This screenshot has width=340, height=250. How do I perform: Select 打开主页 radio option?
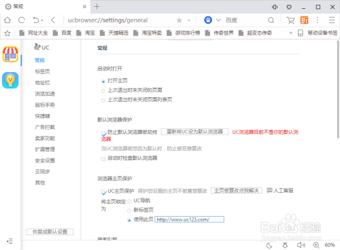tap(103, 82)
